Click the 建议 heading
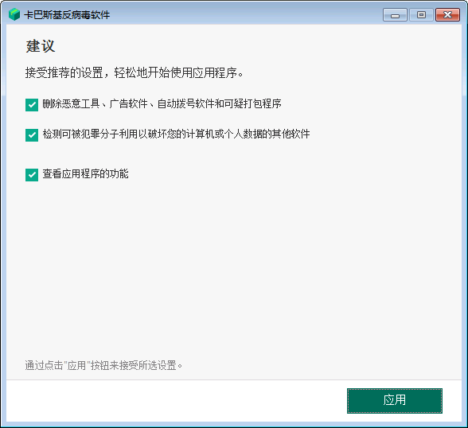 (x=41, y=46)
